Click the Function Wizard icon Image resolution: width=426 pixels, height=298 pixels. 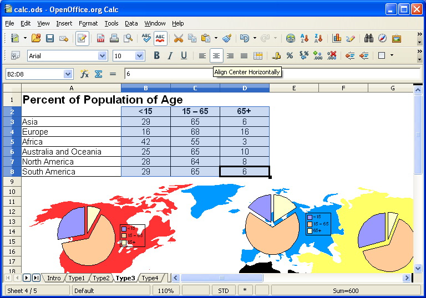84,74
